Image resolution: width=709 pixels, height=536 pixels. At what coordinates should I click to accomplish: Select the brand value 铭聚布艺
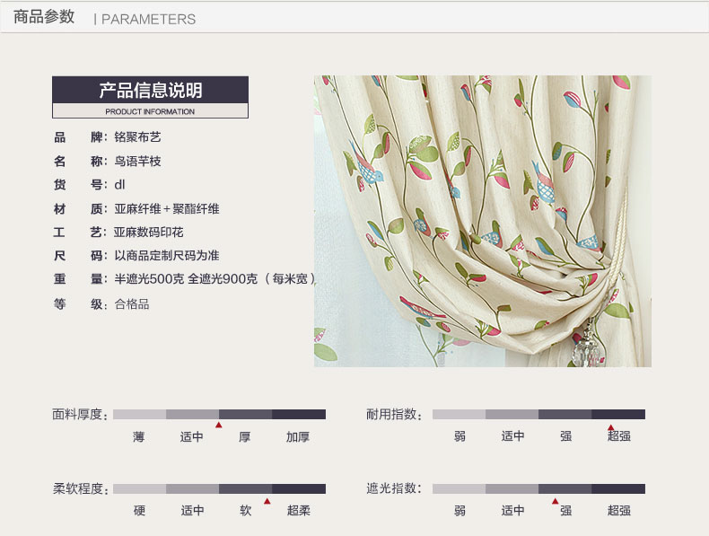click(137, 137)
